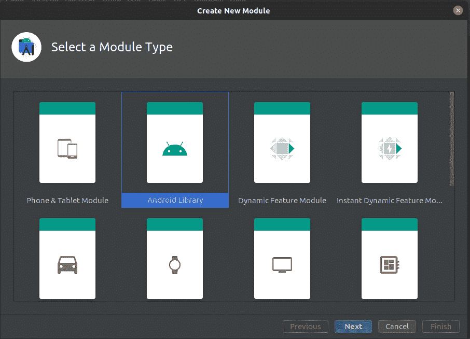Click the module list vertical scrollbar

(x=452, y=139)
